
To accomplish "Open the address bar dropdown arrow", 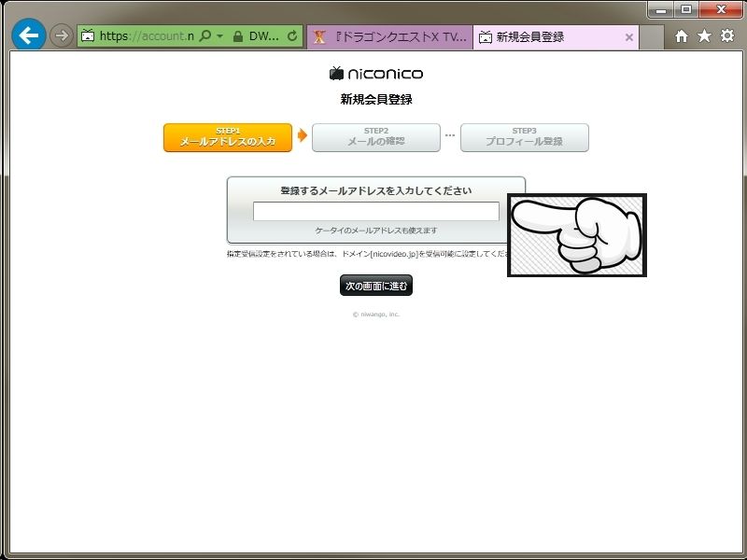I will 219,35.
